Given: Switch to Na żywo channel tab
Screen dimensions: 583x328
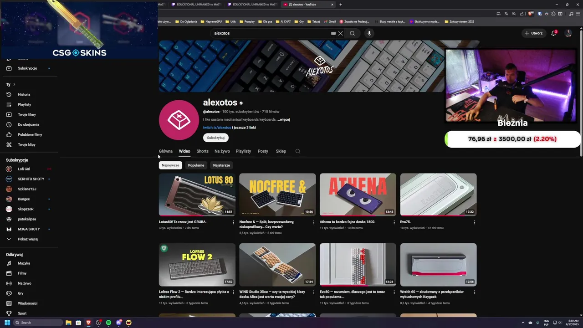Looking at the screenshot, I should [x=222, y=151].
